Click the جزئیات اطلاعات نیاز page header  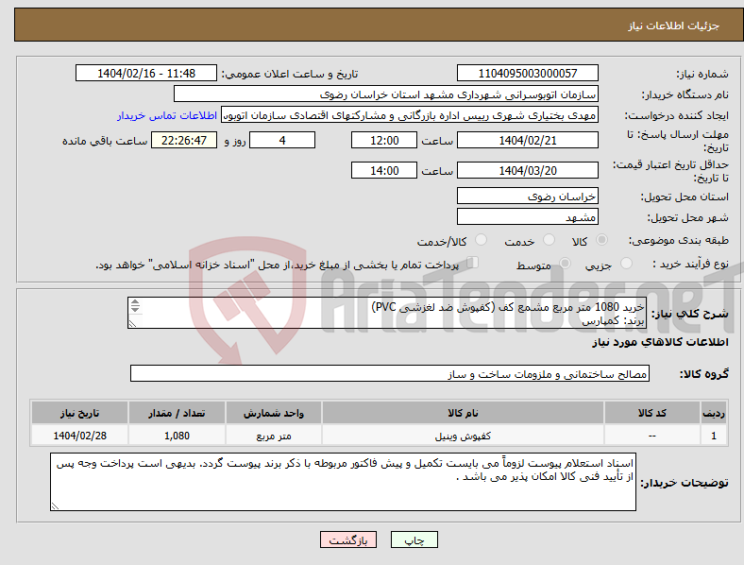(673, 26)
